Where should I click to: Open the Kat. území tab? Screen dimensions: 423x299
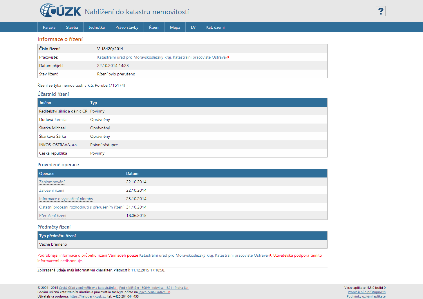pos(215,27)
